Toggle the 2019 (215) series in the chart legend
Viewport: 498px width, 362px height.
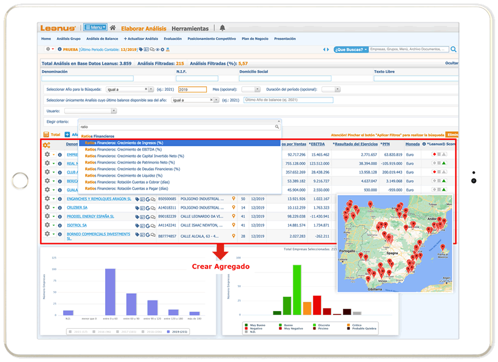tap(177, 332)
